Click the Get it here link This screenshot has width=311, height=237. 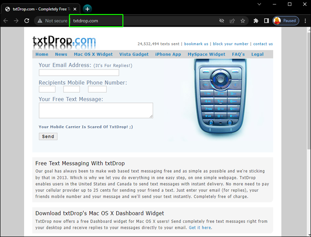(x=200, y=228)
